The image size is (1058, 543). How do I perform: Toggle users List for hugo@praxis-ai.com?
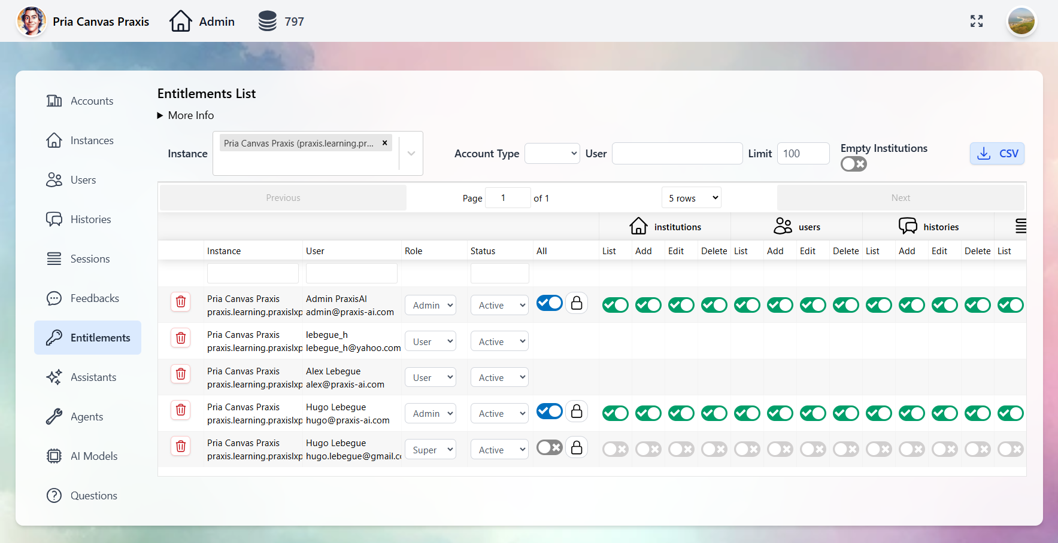click(747, 413)
